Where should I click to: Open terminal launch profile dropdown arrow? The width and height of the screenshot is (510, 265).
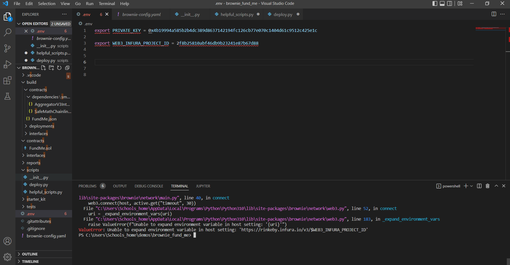471,186
